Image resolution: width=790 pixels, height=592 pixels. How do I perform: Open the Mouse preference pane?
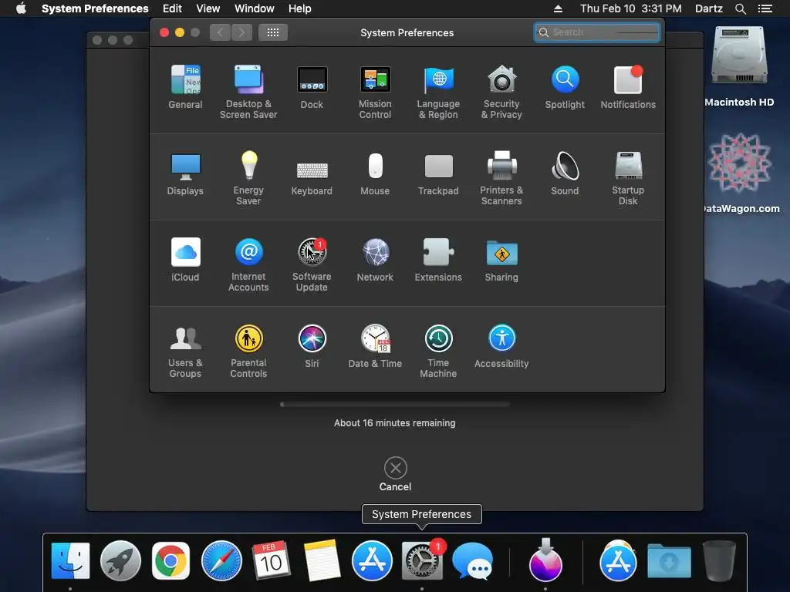376,173
